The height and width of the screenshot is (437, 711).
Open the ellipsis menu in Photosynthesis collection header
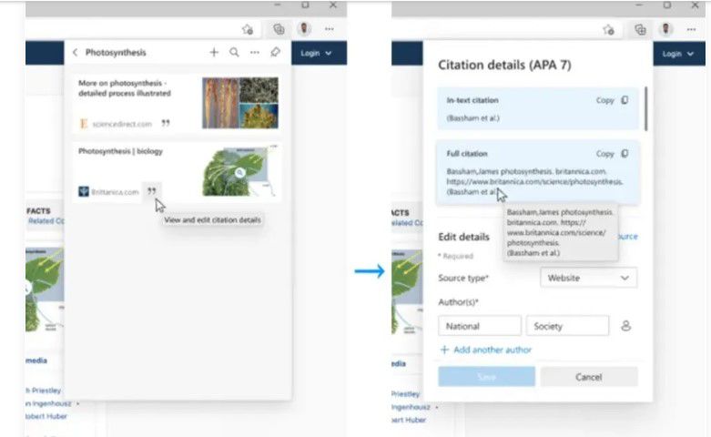coord(255,53)
